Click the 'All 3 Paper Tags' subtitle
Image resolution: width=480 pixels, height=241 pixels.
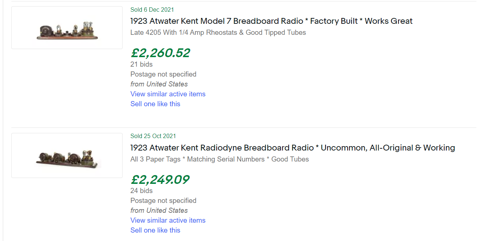coord(220,159)
